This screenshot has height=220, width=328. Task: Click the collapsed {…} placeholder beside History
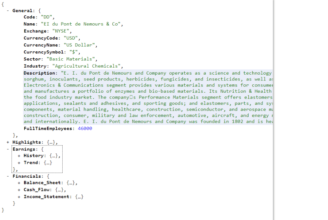click(54, 156)
